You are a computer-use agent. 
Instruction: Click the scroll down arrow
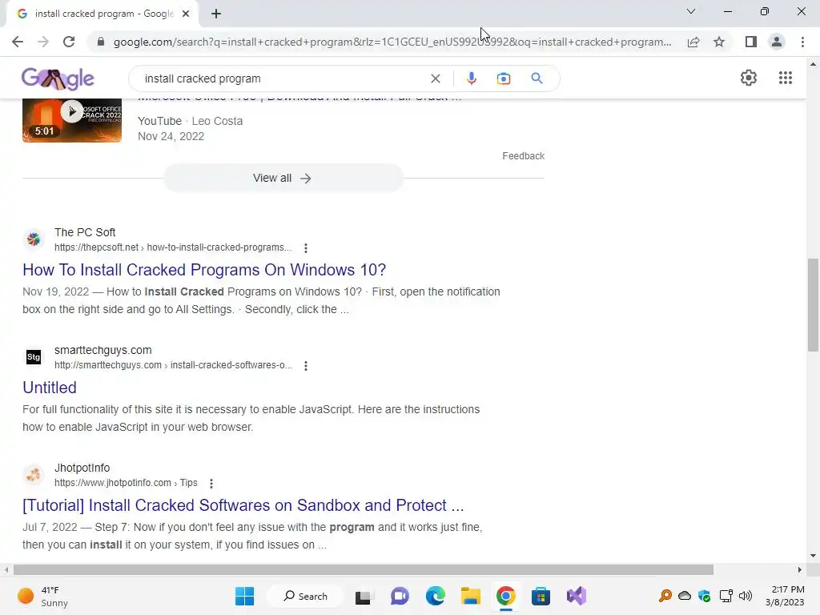(x=813, y=556)
